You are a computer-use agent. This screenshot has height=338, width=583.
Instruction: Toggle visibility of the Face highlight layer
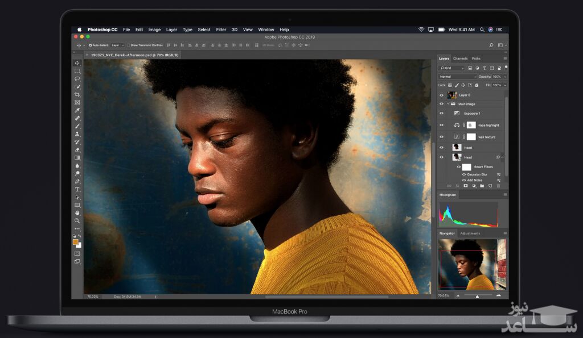pos(441,125)
